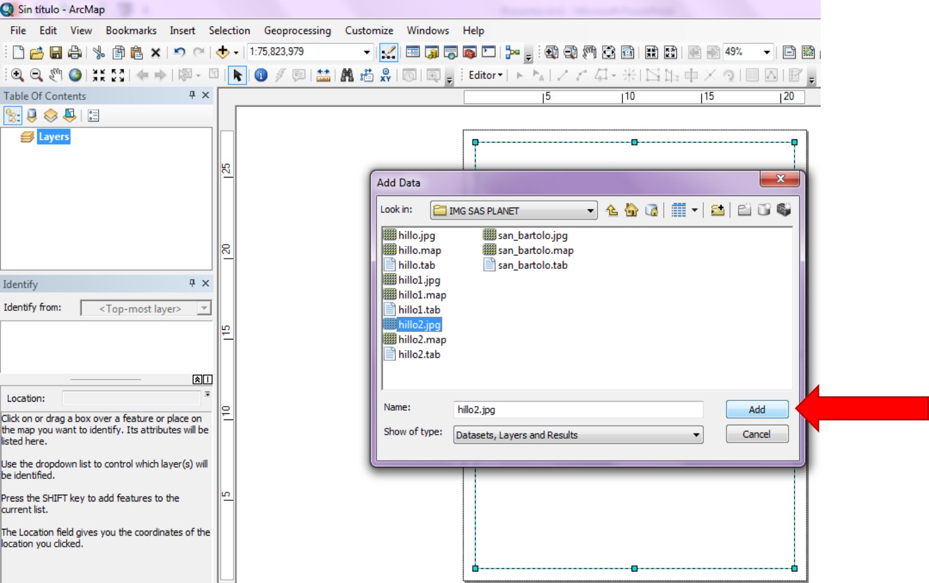Click the Add Data plus icon

coord(223,52)
